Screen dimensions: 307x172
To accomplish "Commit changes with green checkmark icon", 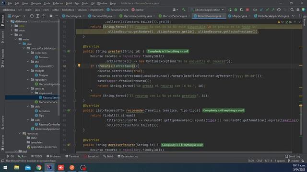I will coord(267,10).
